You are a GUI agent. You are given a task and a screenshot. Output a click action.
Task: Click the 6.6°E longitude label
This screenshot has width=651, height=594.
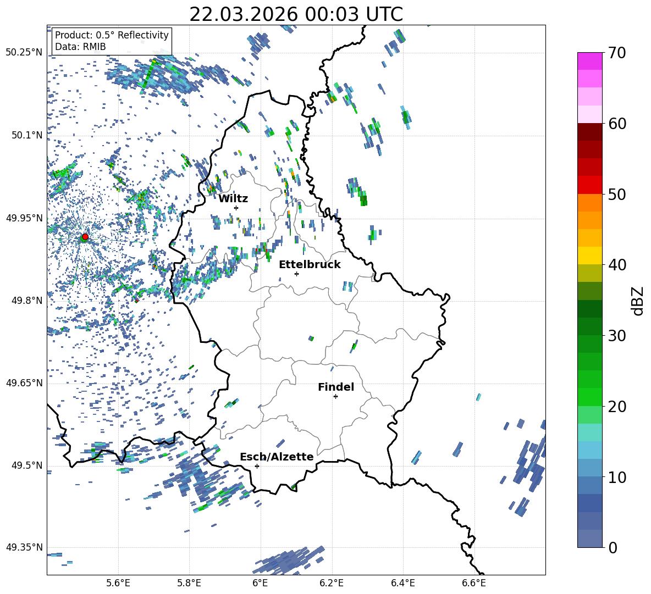click(x=474, y=583)
